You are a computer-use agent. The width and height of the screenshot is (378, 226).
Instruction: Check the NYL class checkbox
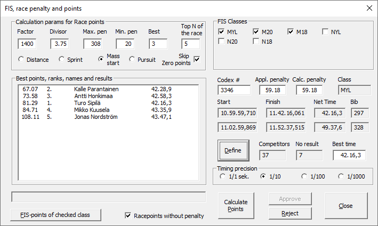(x=325, y=32)
